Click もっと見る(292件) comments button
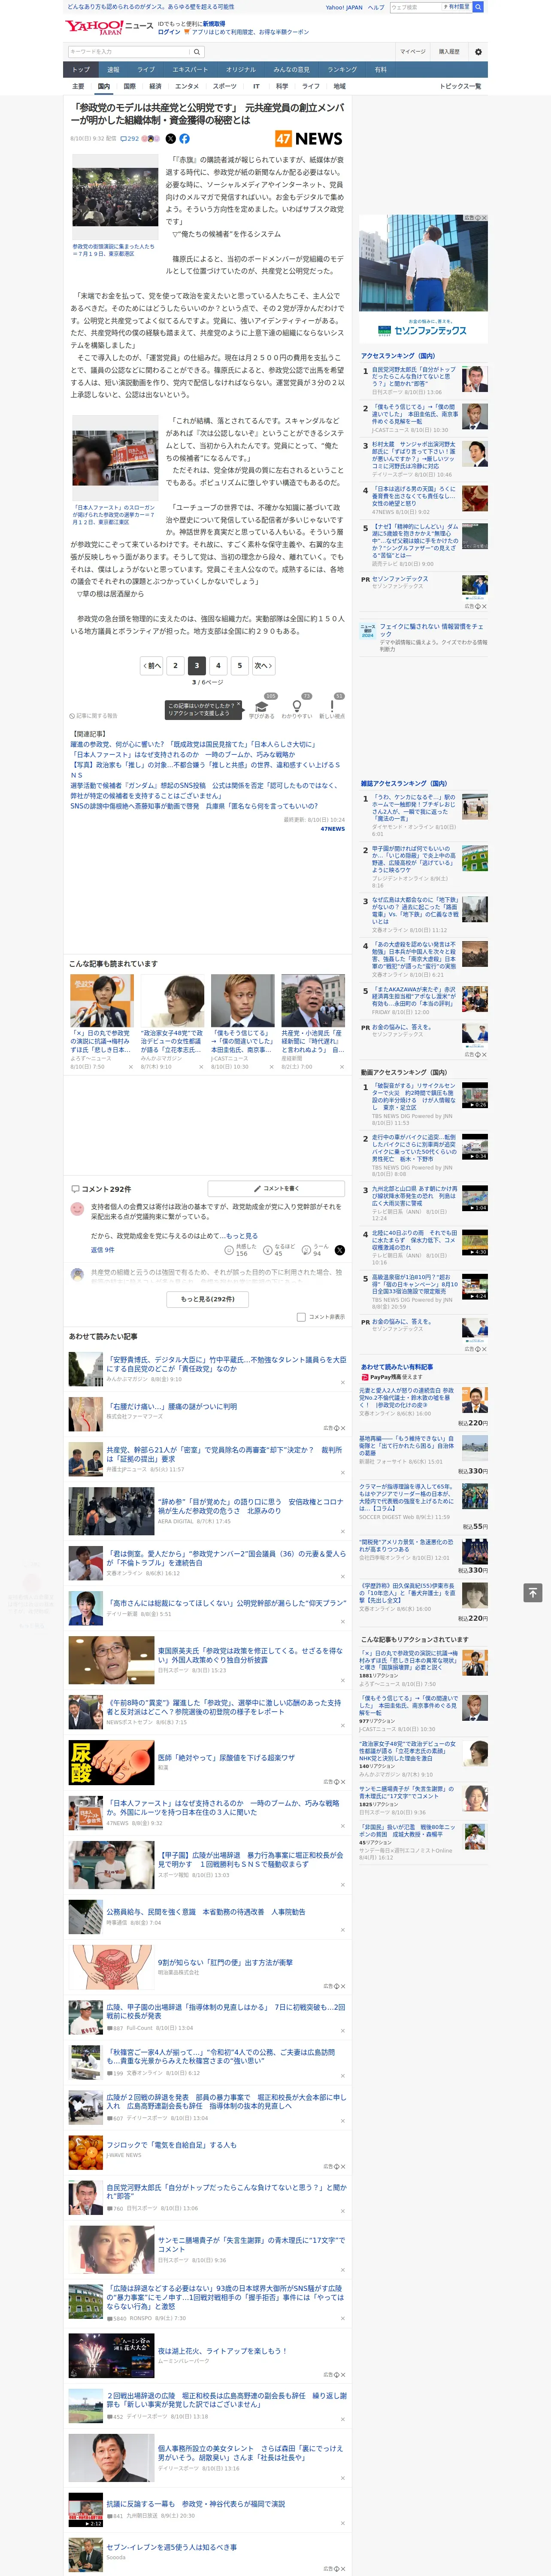 [x=208, y=1299]
